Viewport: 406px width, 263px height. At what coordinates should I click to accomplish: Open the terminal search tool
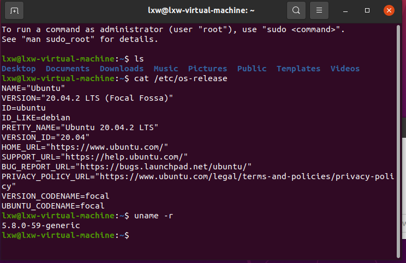point(296,10)
